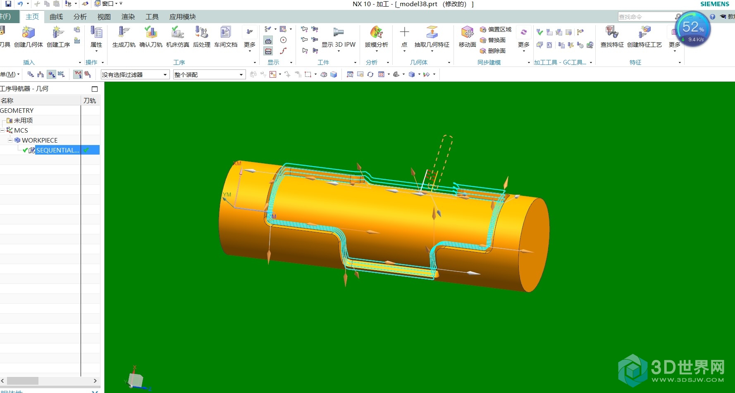
Task: Toggle the rectangle selection mode icon
Action: [308, 74]
